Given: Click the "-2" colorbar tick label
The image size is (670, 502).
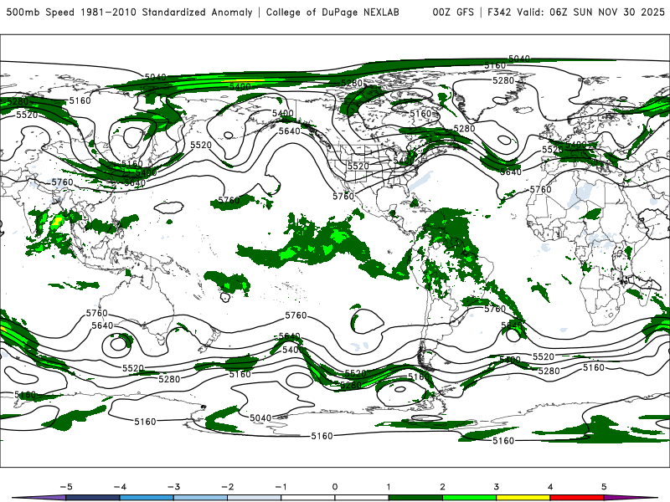Looking at the screenshot, I should point(227,487).
